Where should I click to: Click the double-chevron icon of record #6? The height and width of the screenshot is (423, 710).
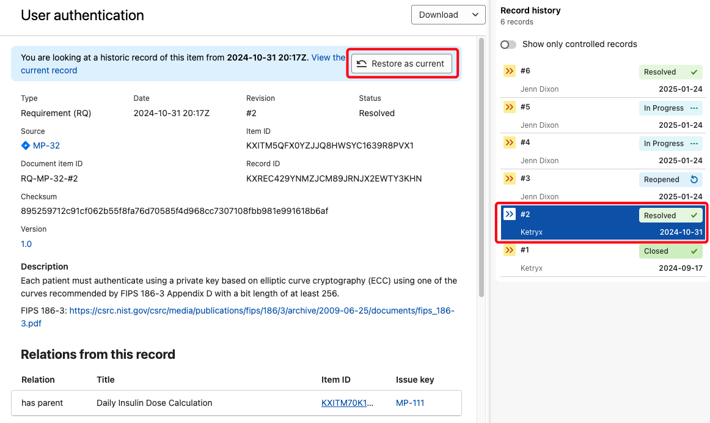coord(510,71)
